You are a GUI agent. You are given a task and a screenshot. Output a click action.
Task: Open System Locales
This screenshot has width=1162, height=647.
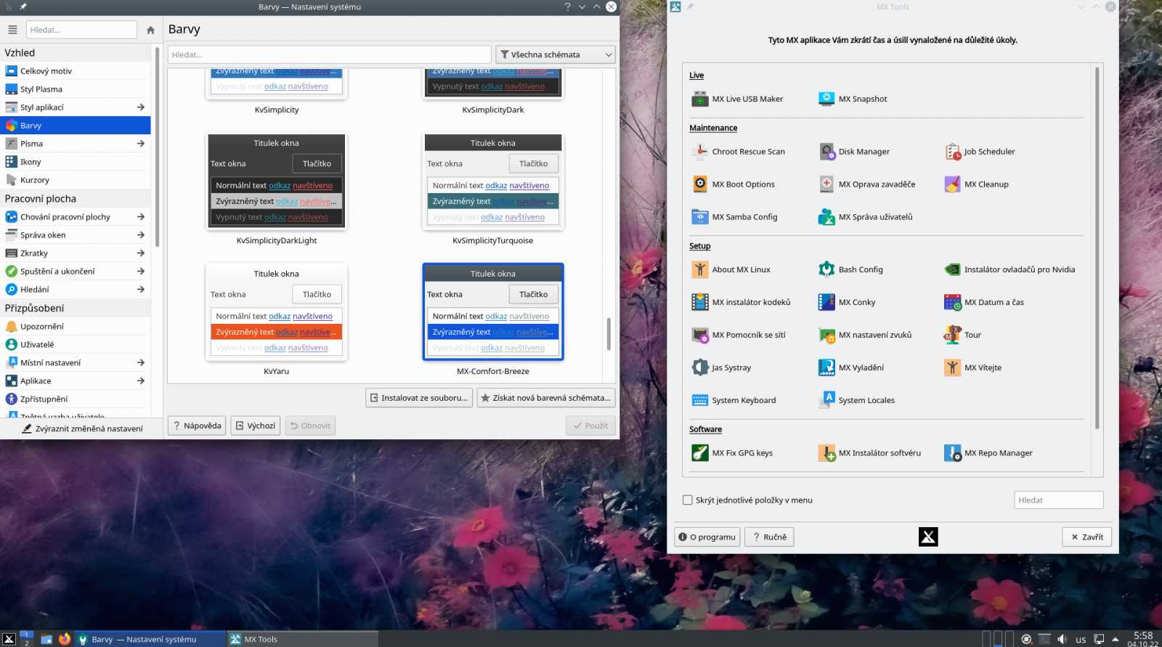[857, 400]
